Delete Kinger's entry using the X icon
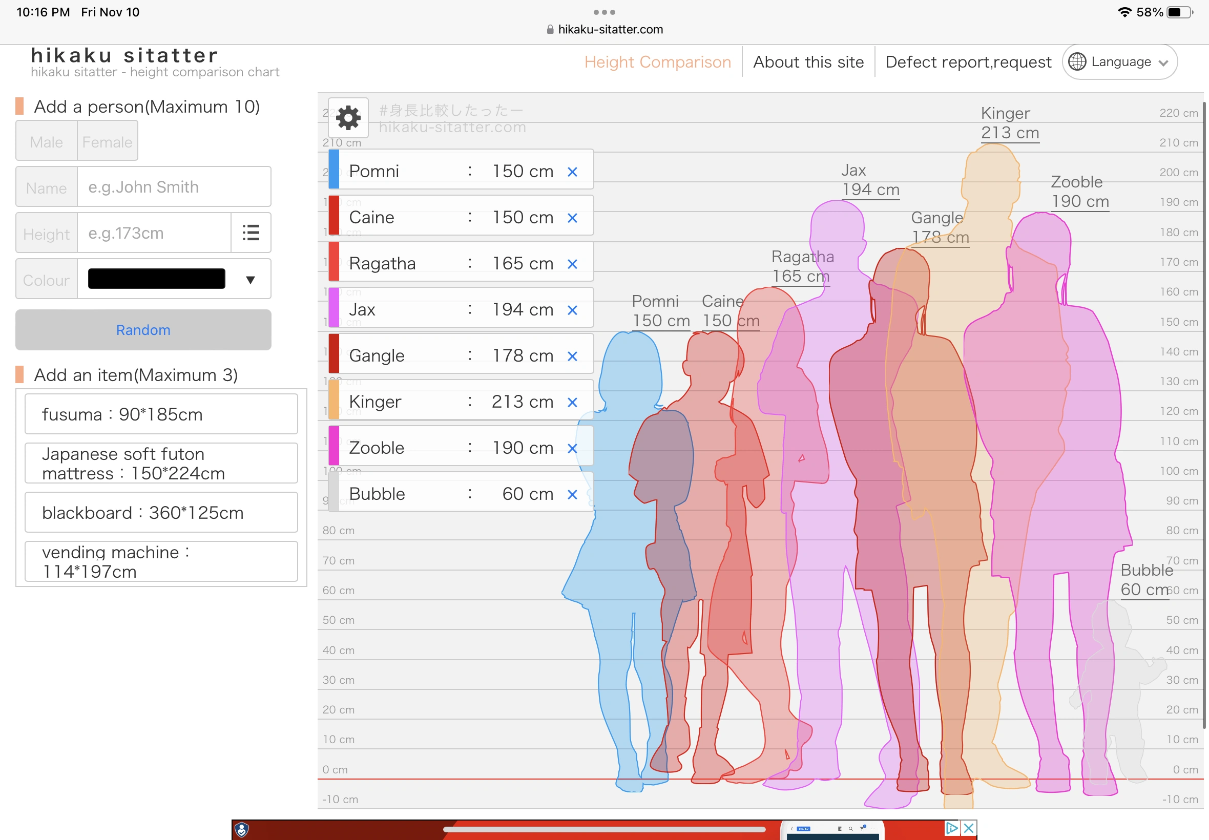This screenshot has width=1209, height=840. point(572,402)
